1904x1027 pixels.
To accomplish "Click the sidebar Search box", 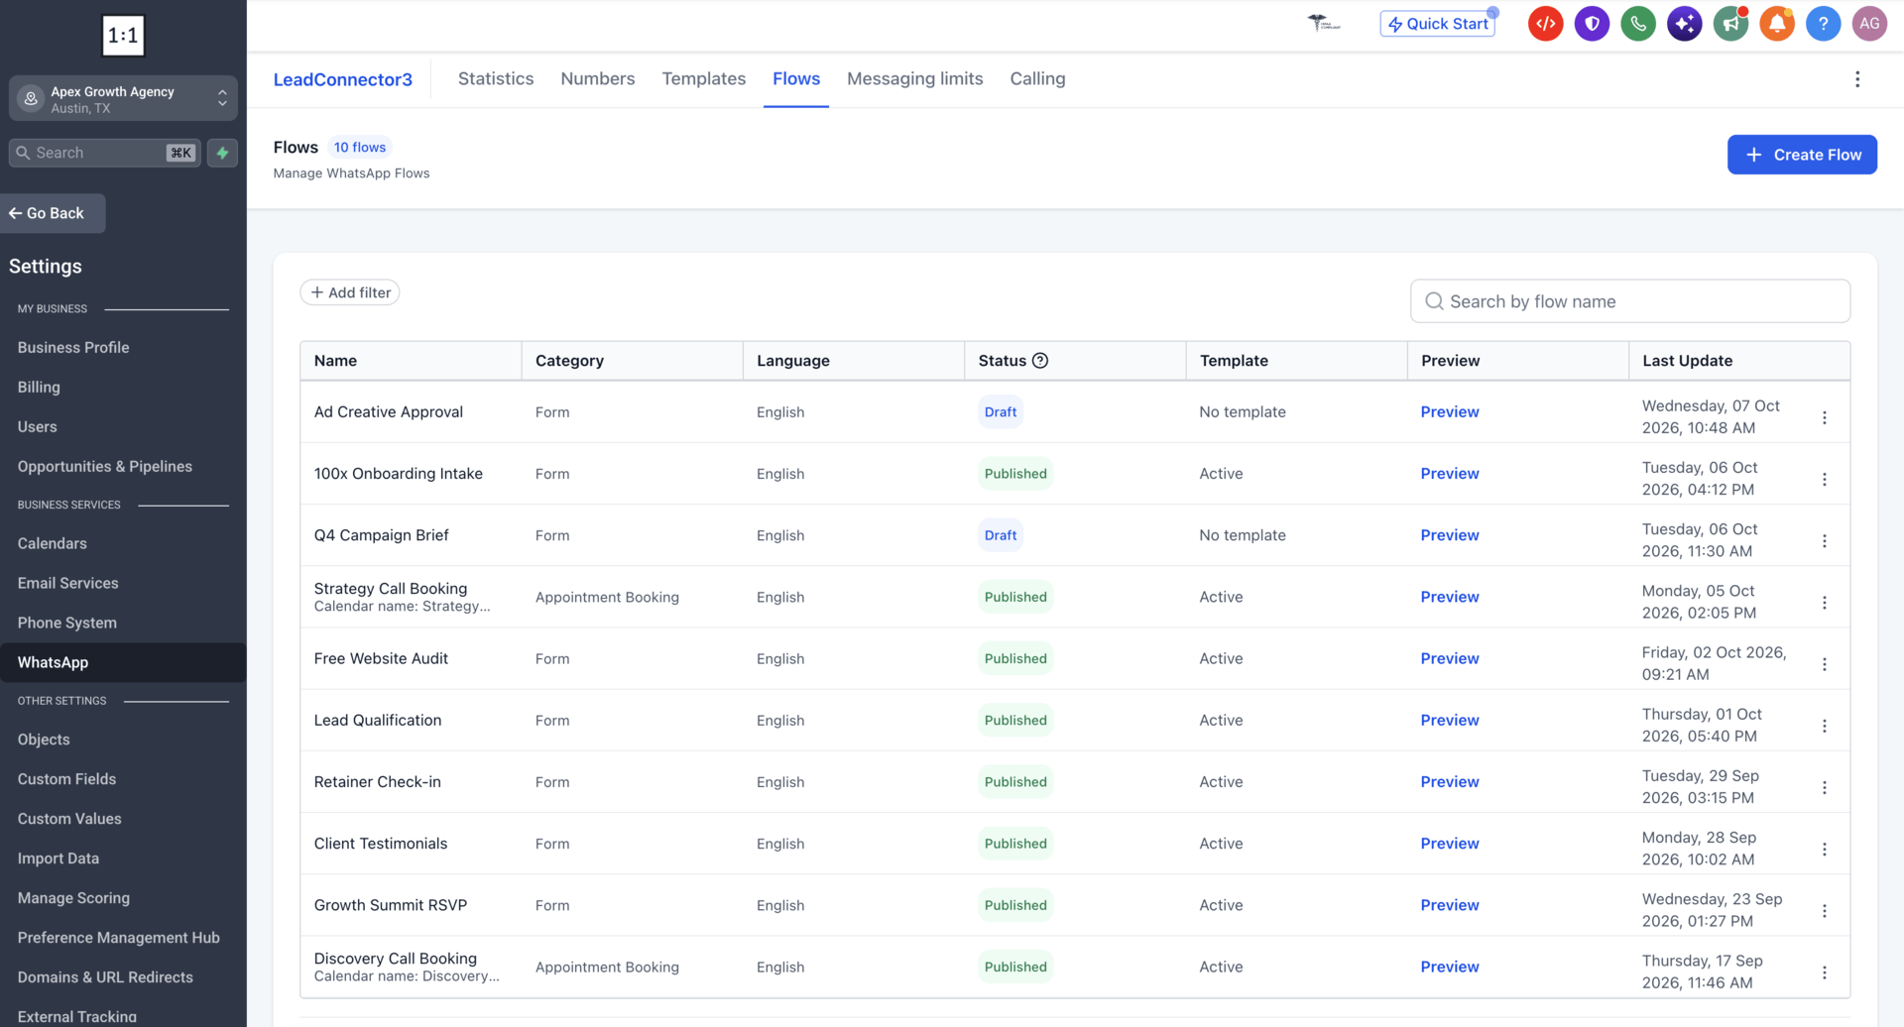I will (105, 153).
